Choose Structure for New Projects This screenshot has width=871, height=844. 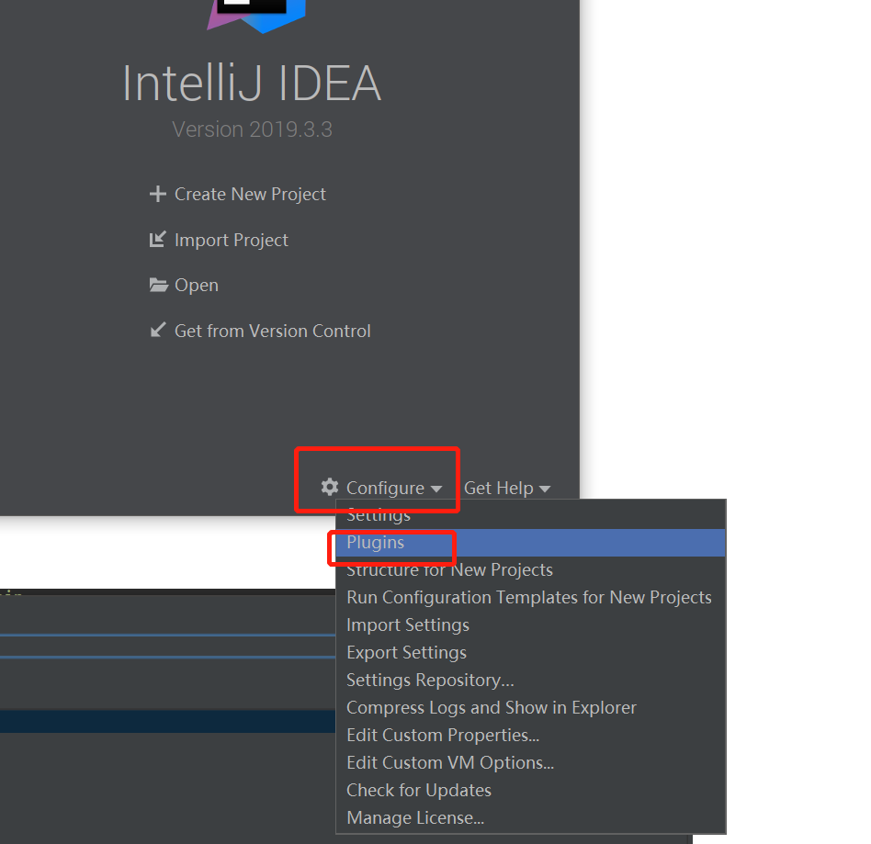(530, 569)
